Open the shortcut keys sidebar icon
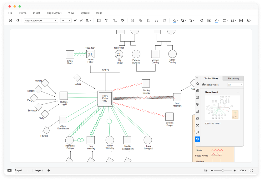262x180 pixels. [197, 125]
